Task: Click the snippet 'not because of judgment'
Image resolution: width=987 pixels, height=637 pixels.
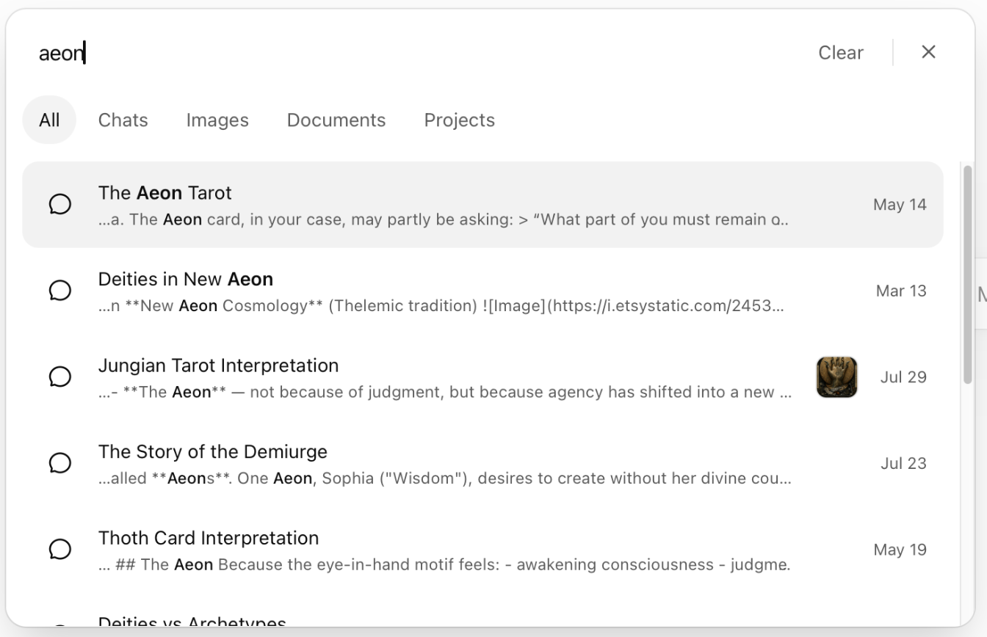Action: (x=445, y=392)
